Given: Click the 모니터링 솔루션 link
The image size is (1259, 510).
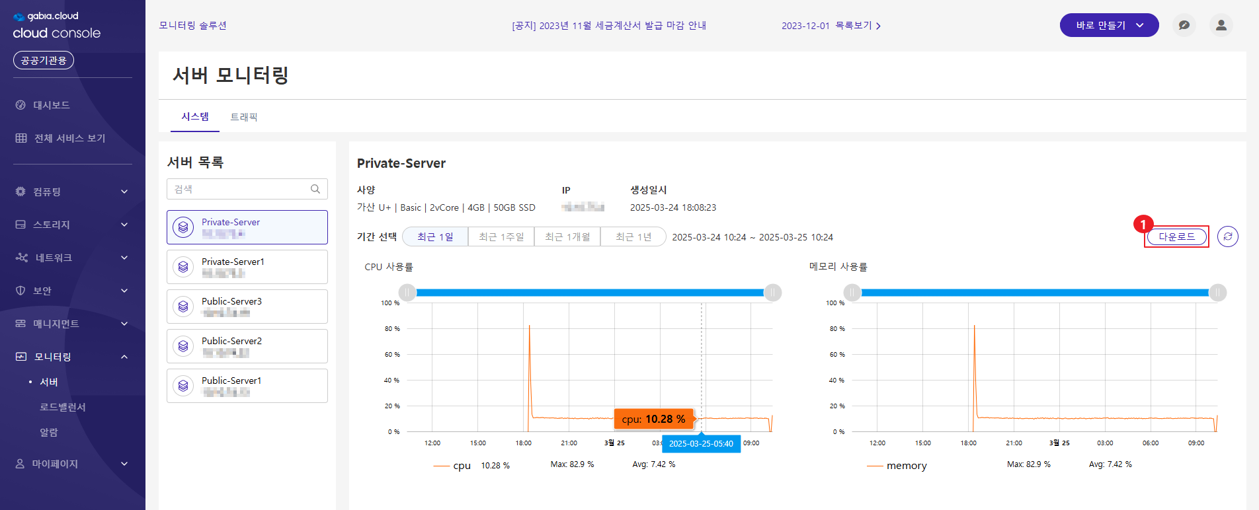Looking at the screenshot, I should pos(193,25).
